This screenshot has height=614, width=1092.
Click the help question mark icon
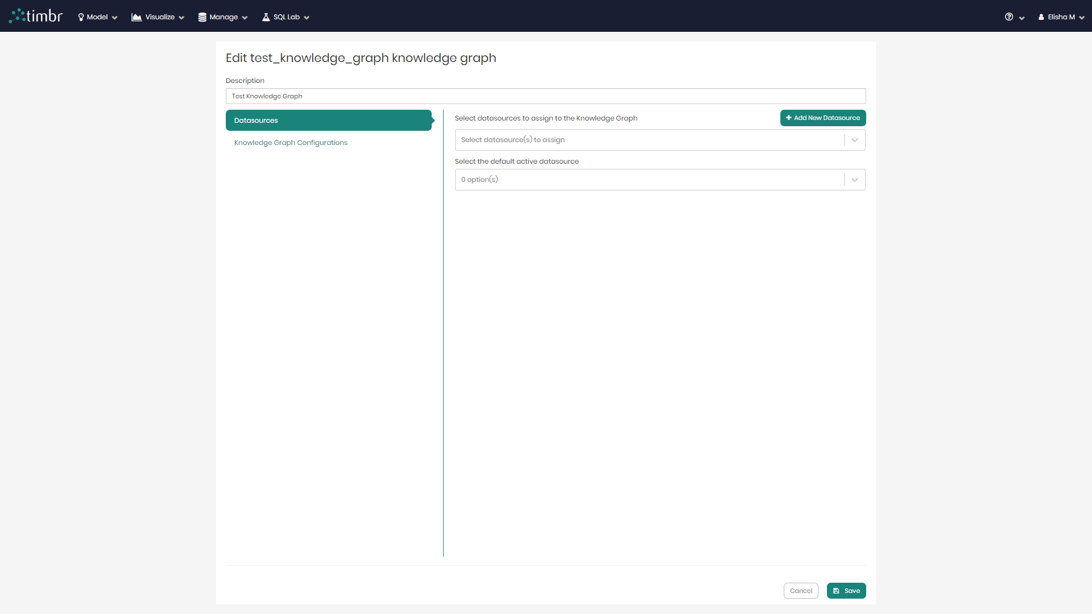tap(1009, 17)
